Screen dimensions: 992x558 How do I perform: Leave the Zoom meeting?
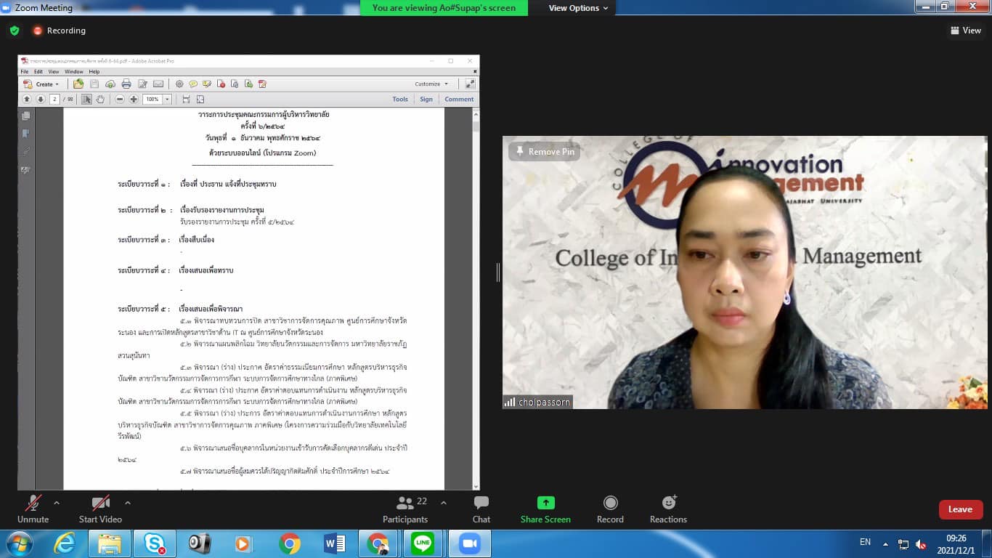coord(960,509)
